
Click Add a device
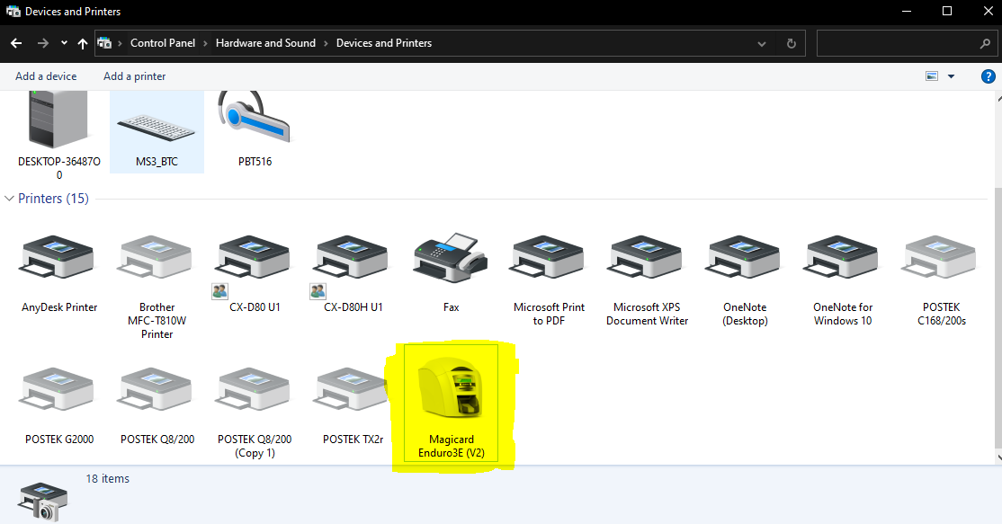point(46,76)
